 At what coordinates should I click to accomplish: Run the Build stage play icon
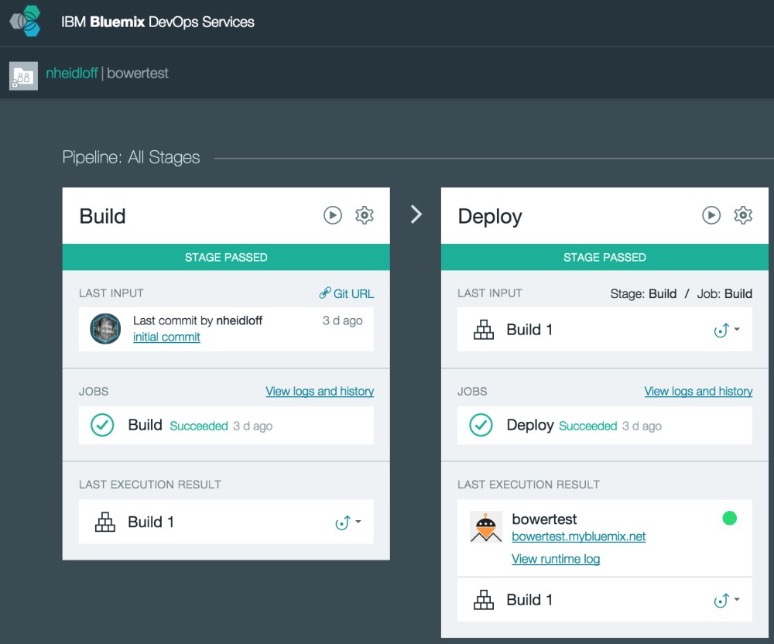(333, 215)
